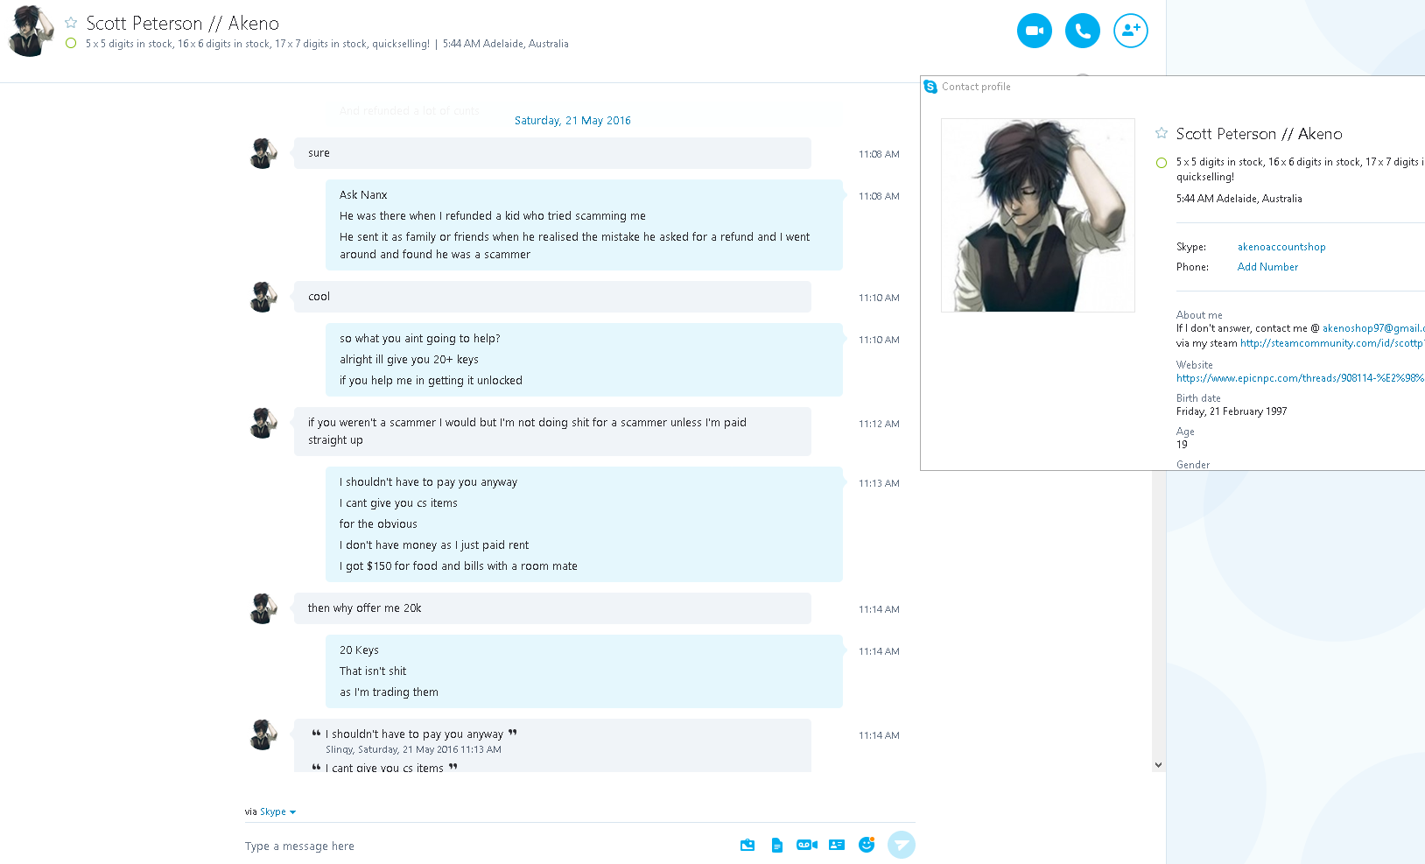Send a photo with the picture icon
Viewport: 1425px width, 864px height.
747,845
